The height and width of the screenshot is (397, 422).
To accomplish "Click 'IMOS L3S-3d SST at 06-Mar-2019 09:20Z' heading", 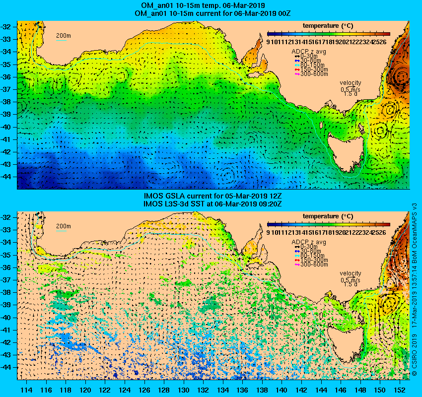I will tap(212, 204).
